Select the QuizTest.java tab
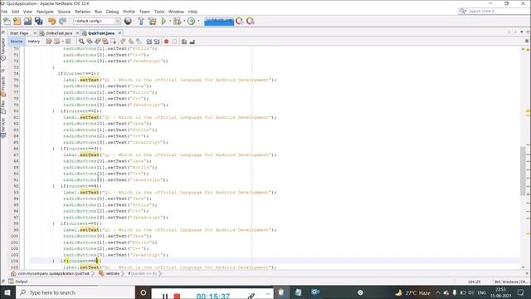 coord(101,33)
